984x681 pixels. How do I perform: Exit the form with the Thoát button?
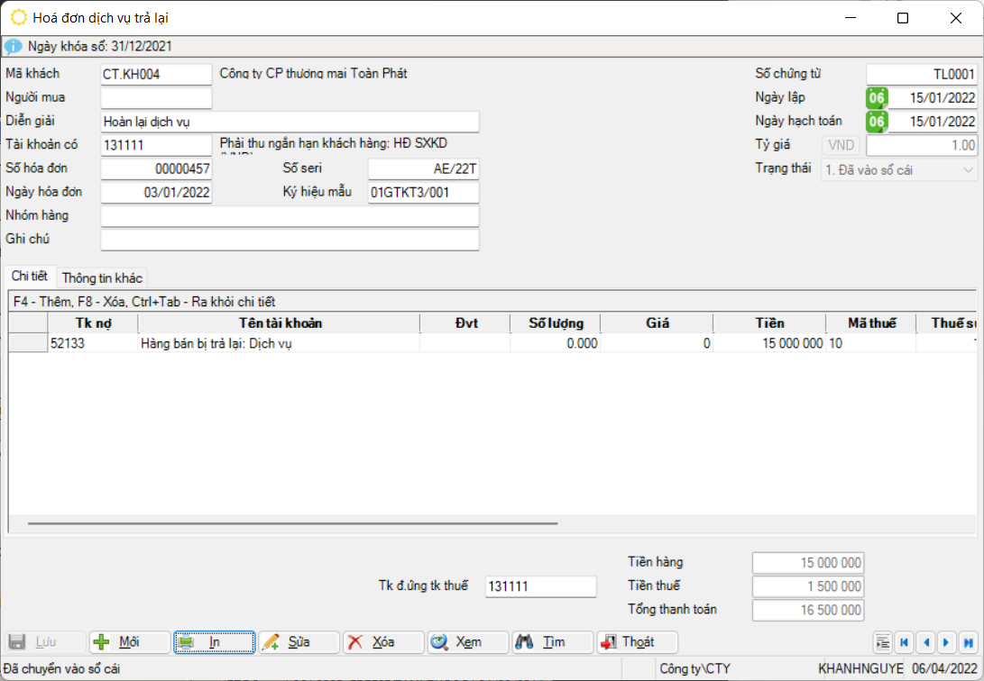pos(637,642)
